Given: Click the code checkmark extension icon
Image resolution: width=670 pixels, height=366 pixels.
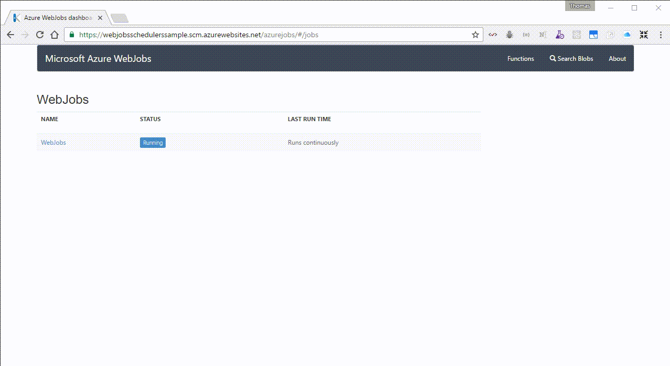Looking at the screenshot, I should click(493, 35).
